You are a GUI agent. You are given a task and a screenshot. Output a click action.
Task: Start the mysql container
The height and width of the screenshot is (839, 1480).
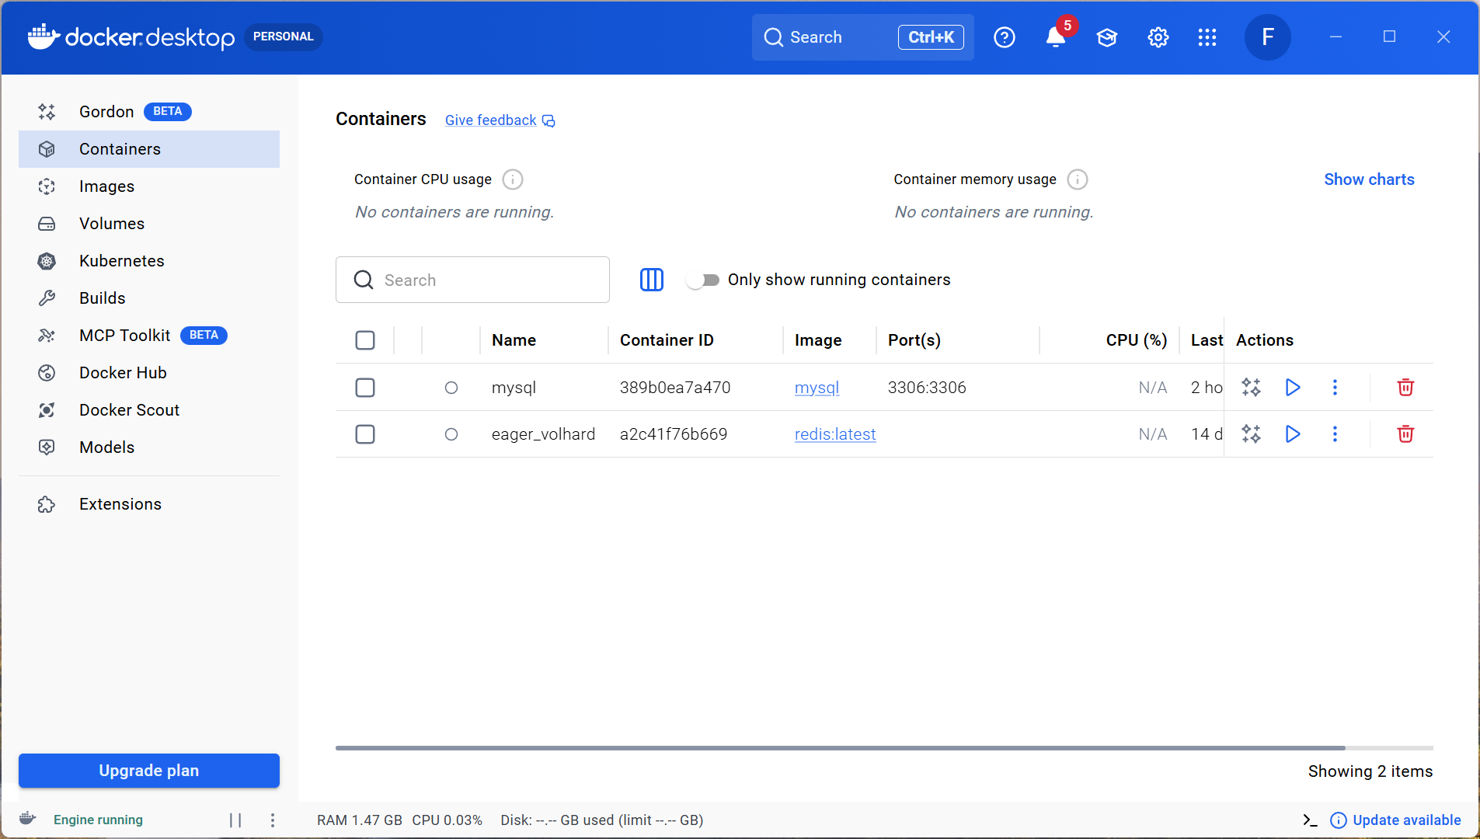tap(1293, 387)
